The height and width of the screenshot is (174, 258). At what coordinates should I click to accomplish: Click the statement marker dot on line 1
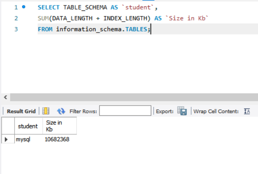[x=24, y=7]
